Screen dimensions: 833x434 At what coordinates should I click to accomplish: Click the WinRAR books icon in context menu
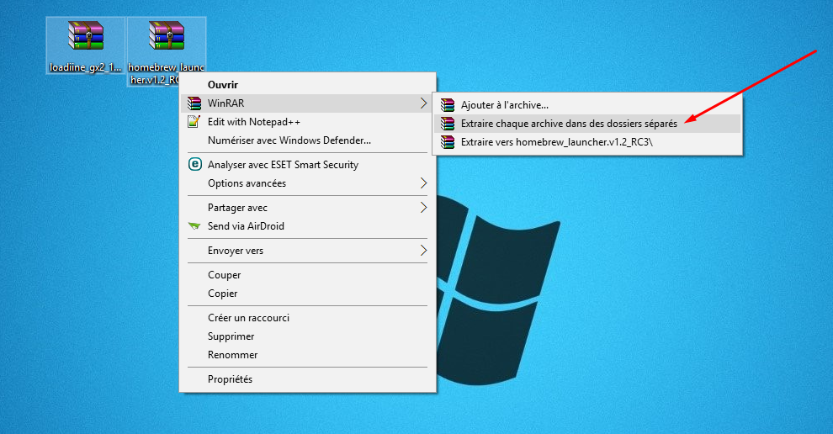click(194, 103)
